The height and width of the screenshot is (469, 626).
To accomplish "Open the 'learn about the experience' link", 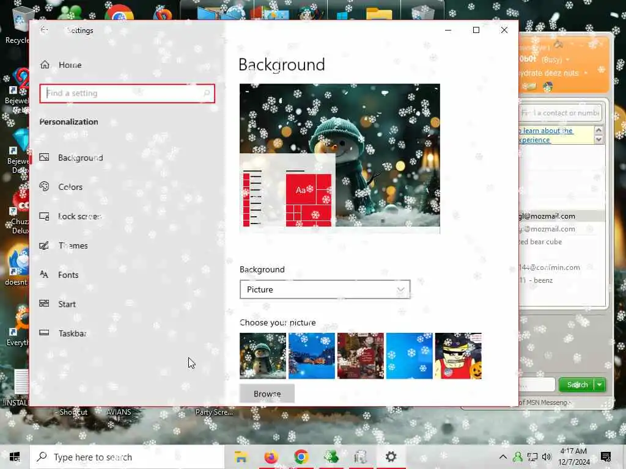I will [546, 135].
